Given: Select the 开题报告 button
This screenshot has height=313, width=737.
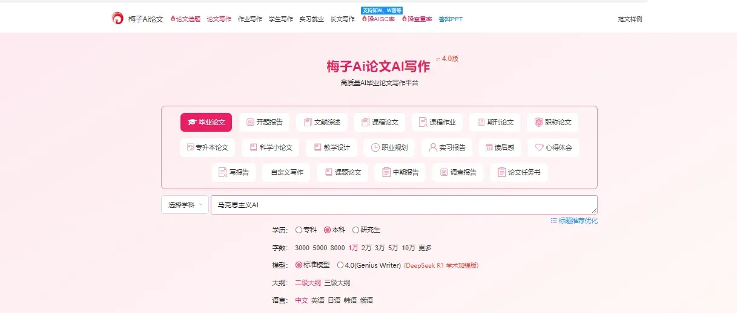Looking at the screenshot, I should coord(264,122).
